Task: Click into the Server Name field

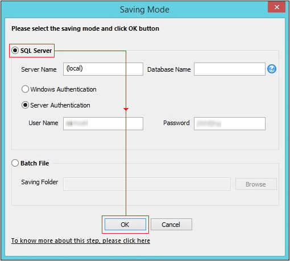Action: coord(103,69)
